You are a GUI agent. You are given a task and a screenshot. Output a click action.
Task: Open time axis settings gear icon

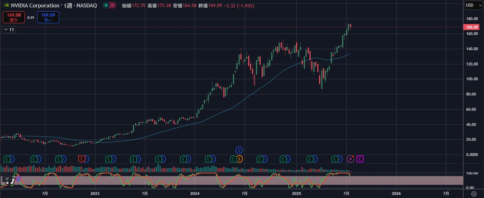tap(474, 194)
